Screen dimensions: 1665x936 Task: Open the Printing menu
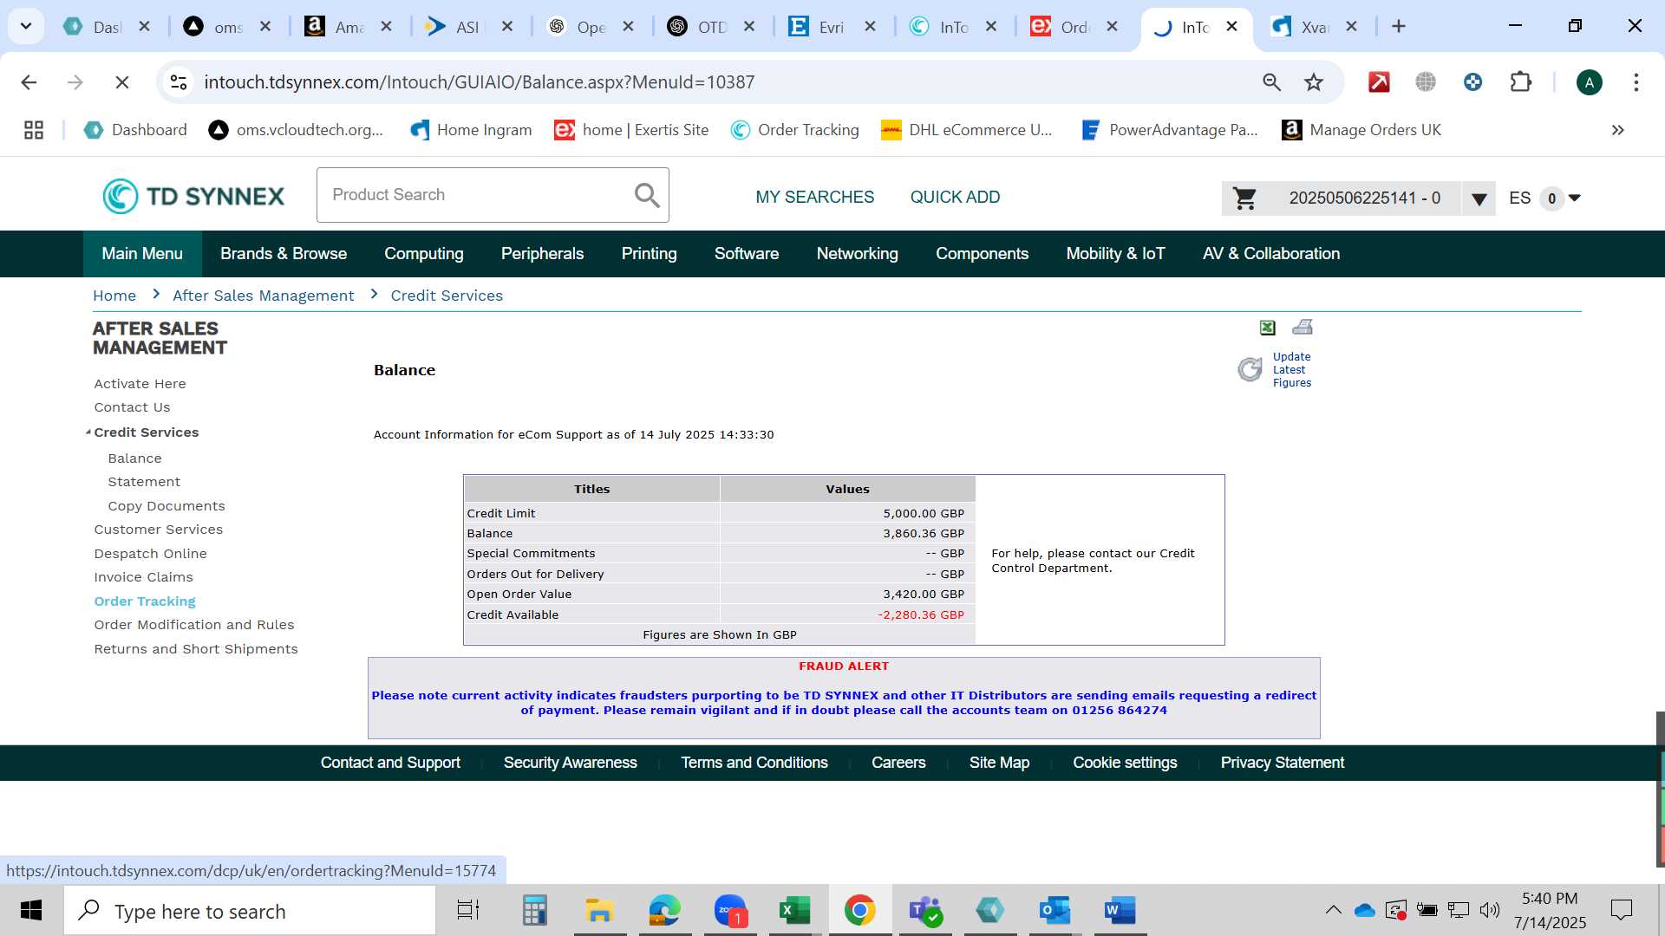point(649,254)
